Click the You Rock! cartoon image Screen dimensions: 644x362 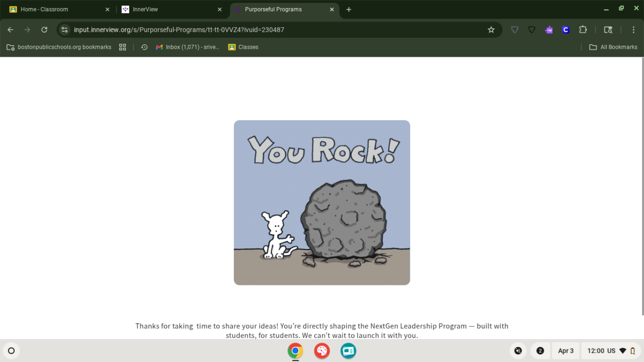[x=322, y=203]
